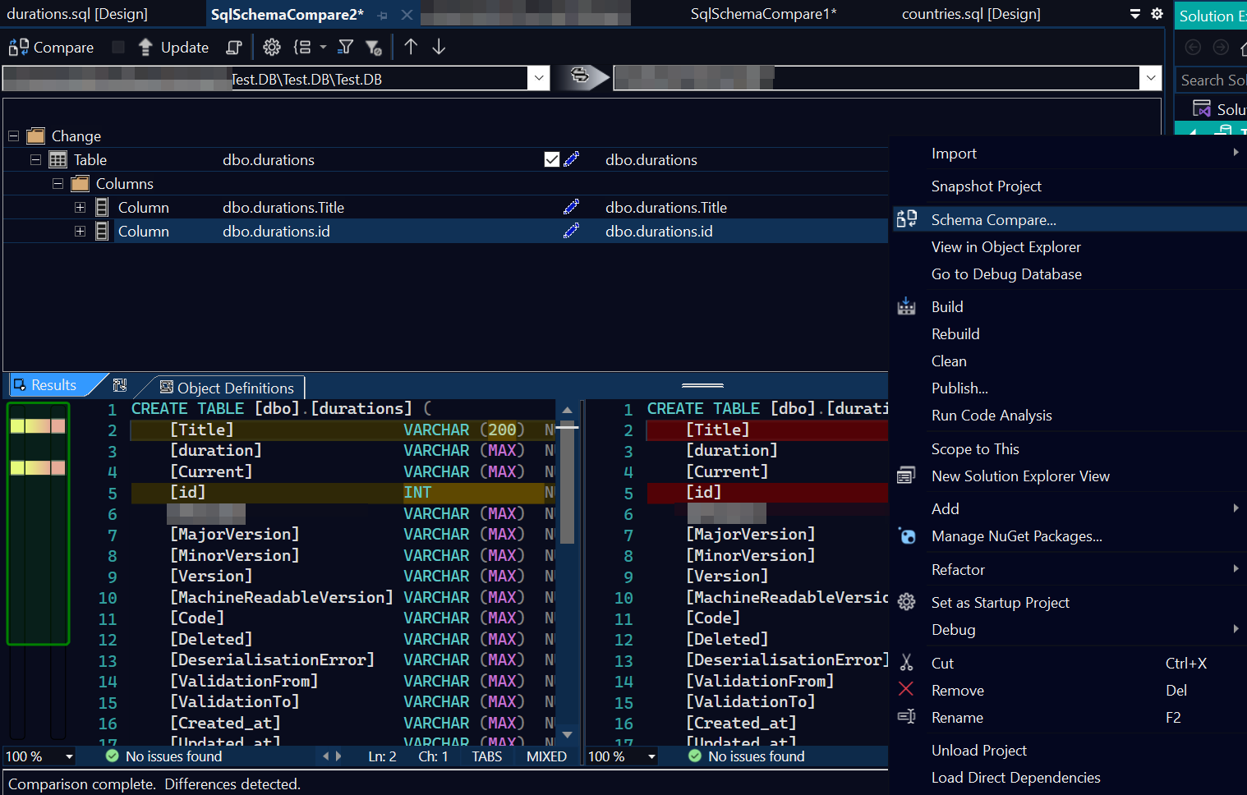
Task: Open the left editor zoom percentage selector
Action: tap(39, 756)
